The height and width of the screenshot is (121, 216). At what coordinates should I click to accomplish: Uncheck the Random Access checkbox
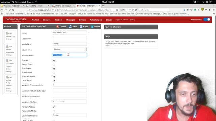pos(54,107)
